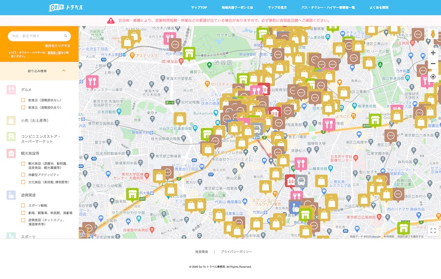441x279 pixels.
Task: Open マップTOP menu item
Action: (199, 8)
